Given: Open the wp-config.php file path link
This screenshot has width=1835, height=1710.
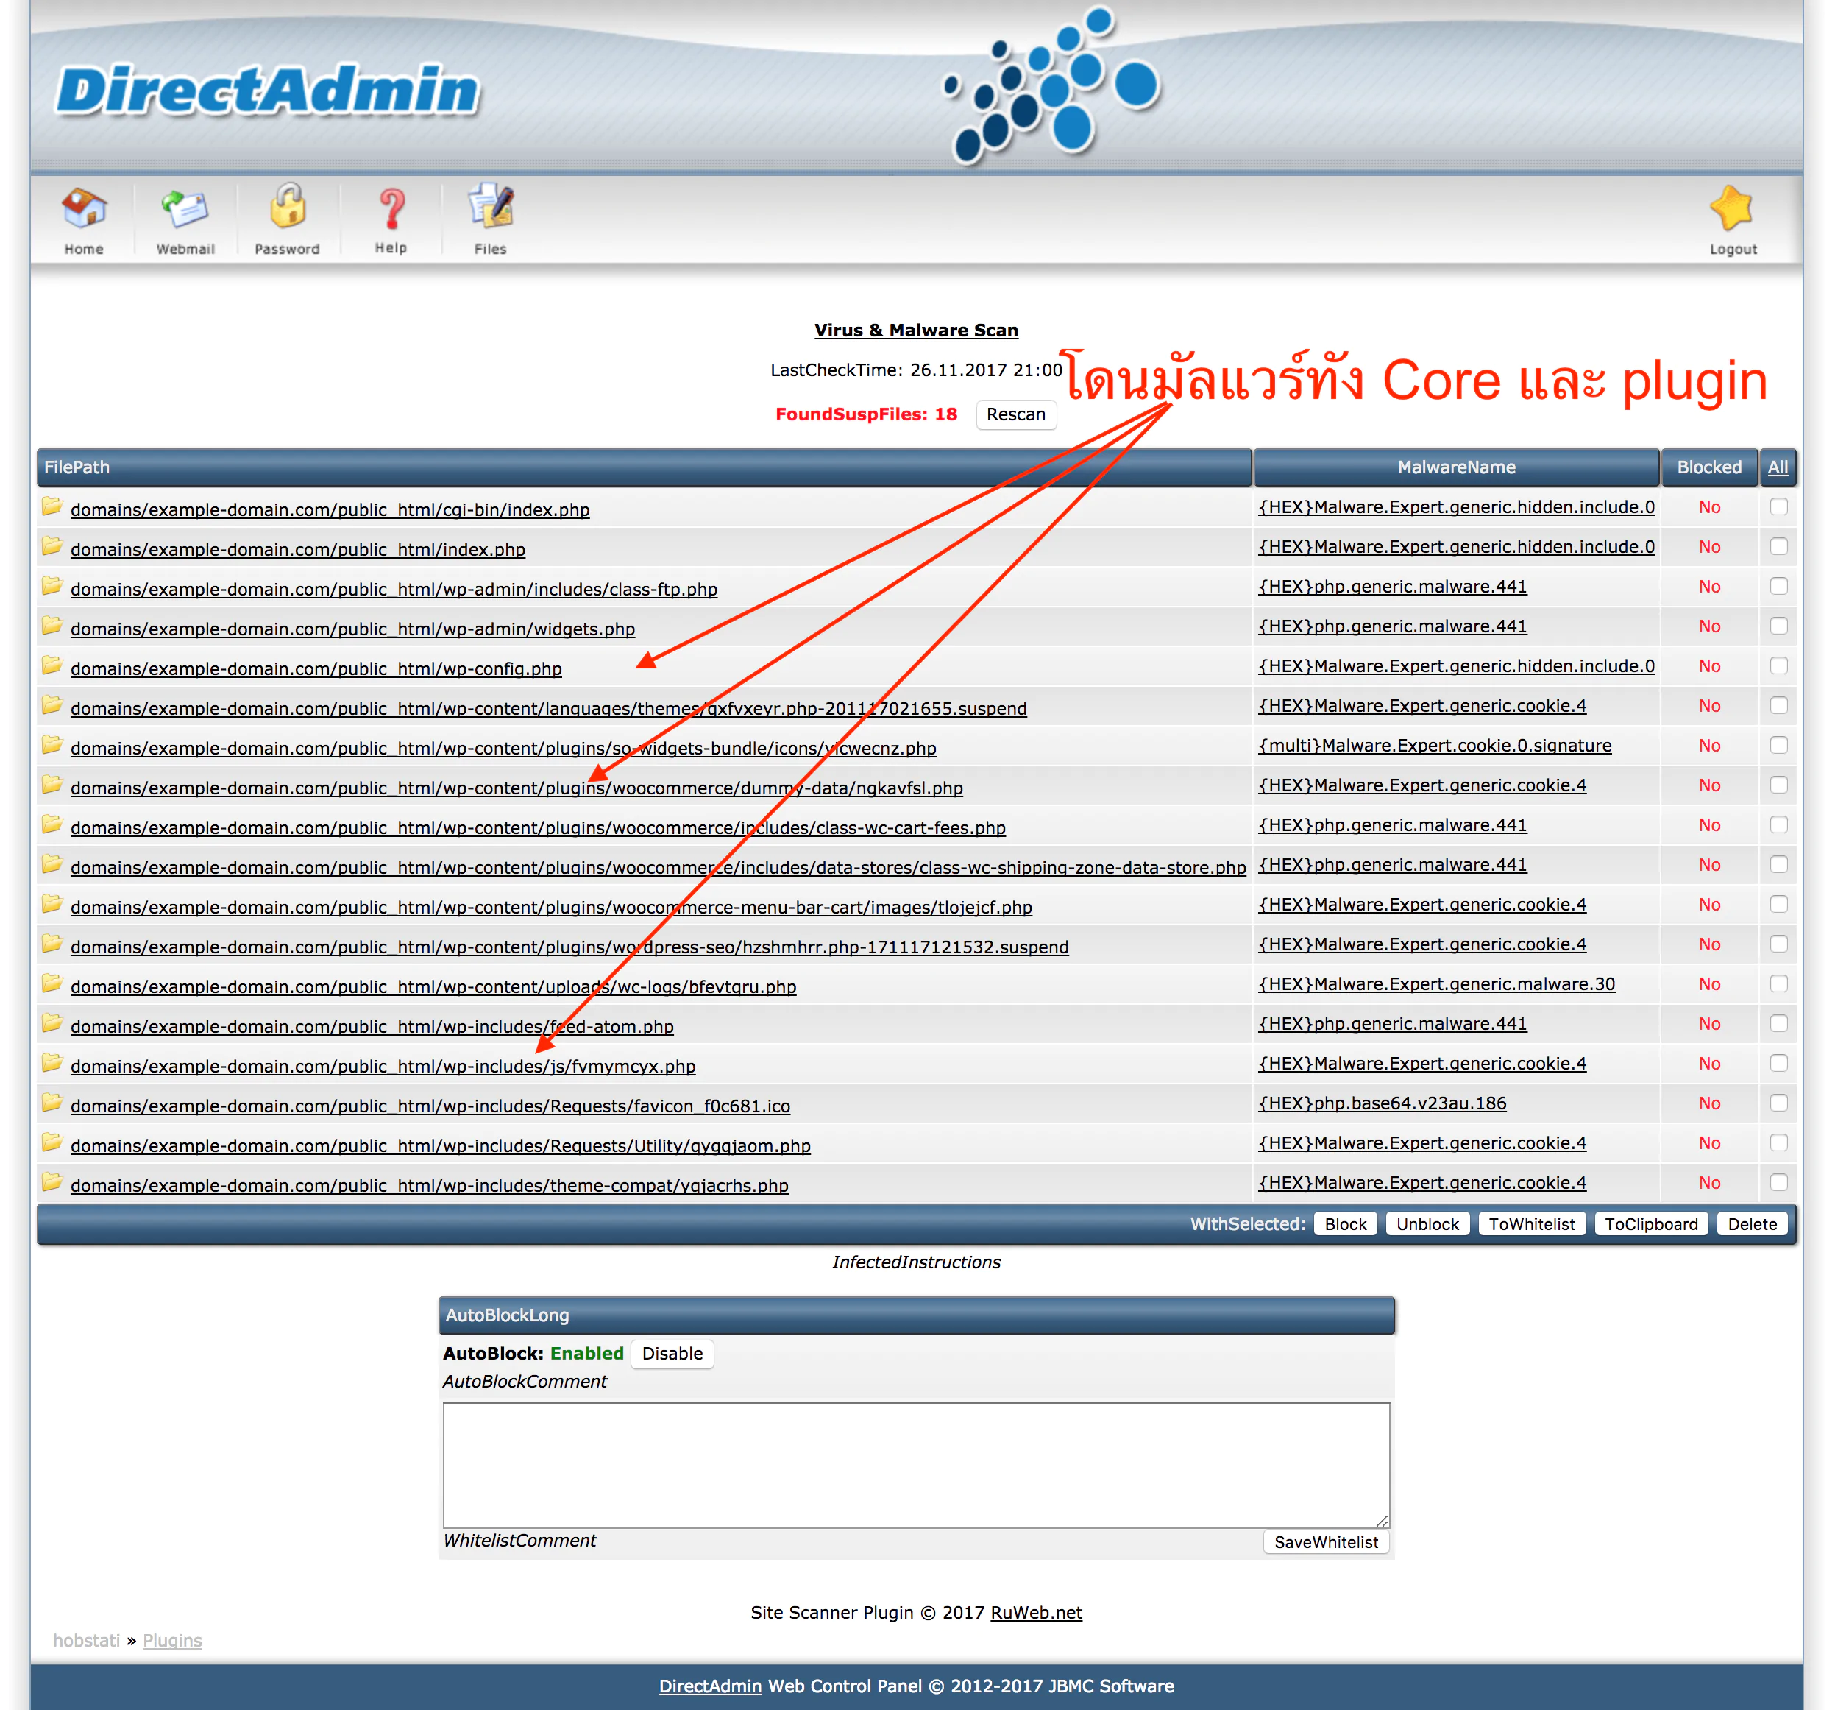Looking at the screenshot, I should tap(316, 668).
